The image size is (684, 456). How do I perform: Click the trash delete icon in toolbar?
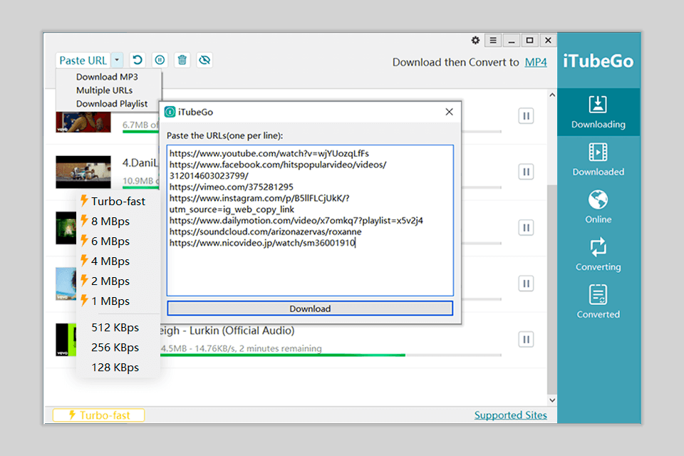[182, 61]
